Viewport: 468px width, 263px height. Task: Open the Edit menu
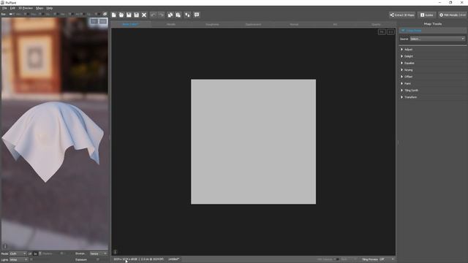12,8
